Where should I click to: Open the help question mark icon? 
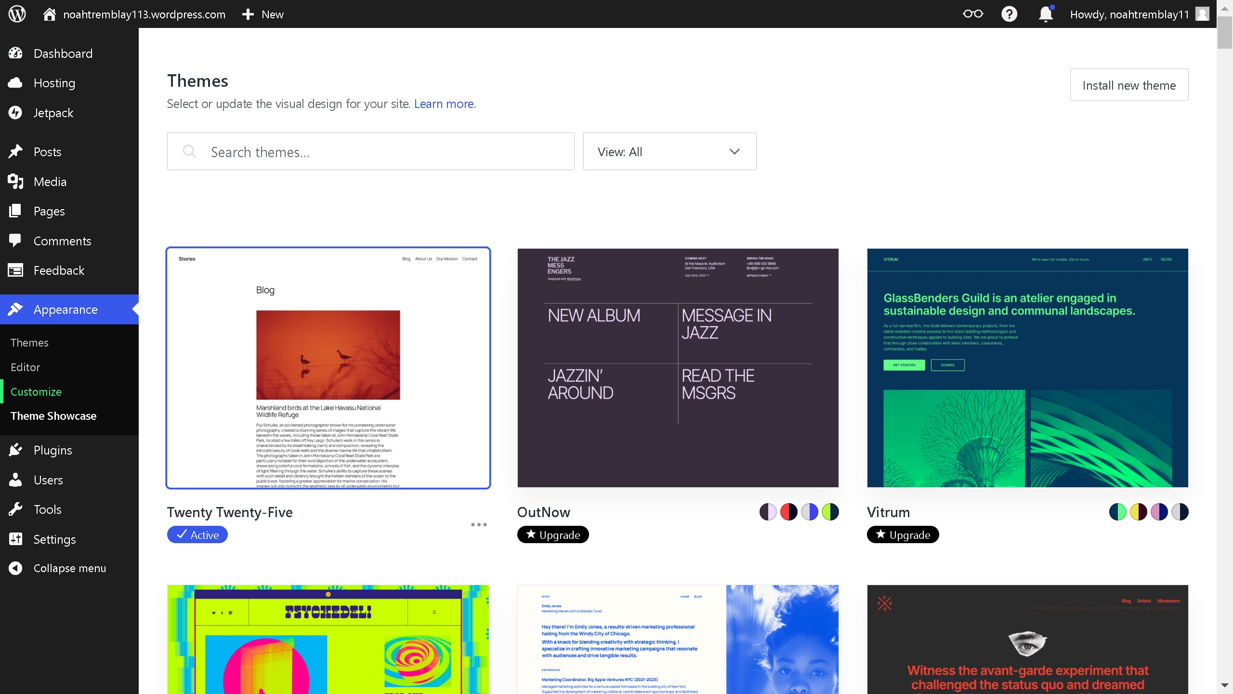pyautogui.click(x=1009, y=14)
